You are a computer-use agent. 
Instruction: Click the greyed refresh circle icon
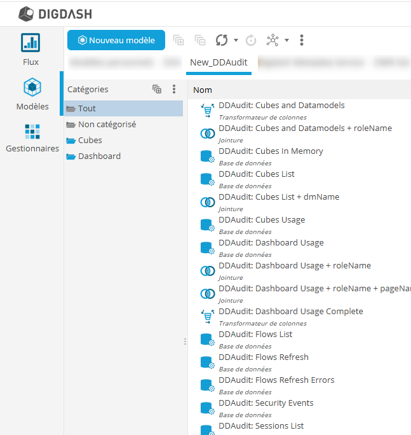pos(251,41)
